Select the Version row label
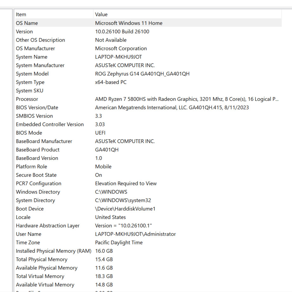The height and width of the screenshot is (292, 292). (x=24, y=31)
